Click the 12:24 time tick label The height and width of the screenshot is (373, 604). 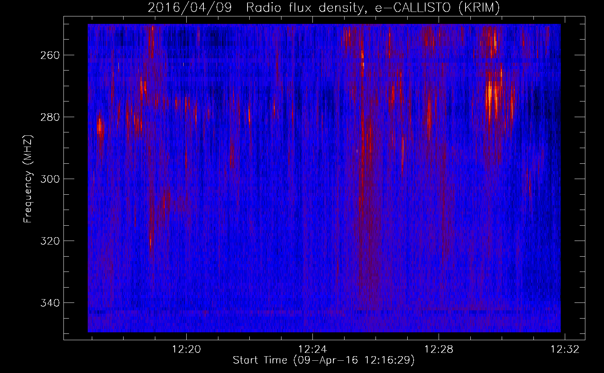click(312, 350)
